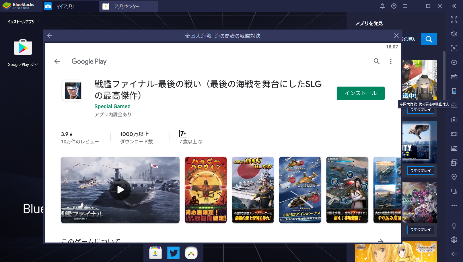
Task: Open Google Play Store app icon
Action: point(23,47)
